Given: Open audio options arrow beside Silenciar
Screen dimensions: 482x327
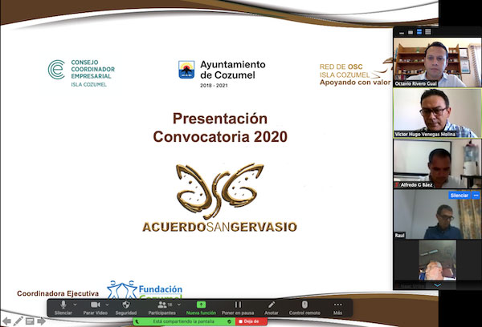Looking at the screenshot, I should pyautogui.click(x=75, y=305).
